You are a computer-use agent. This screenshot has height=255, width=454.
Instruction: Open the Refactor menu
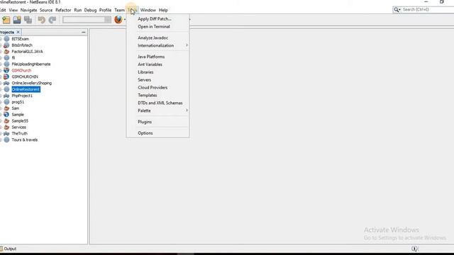(x=63, y=10)
